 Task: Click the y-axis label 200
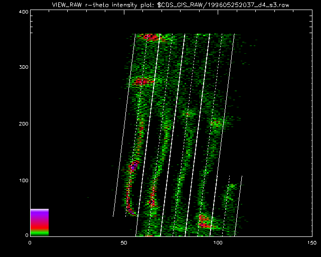pos(24,124)
